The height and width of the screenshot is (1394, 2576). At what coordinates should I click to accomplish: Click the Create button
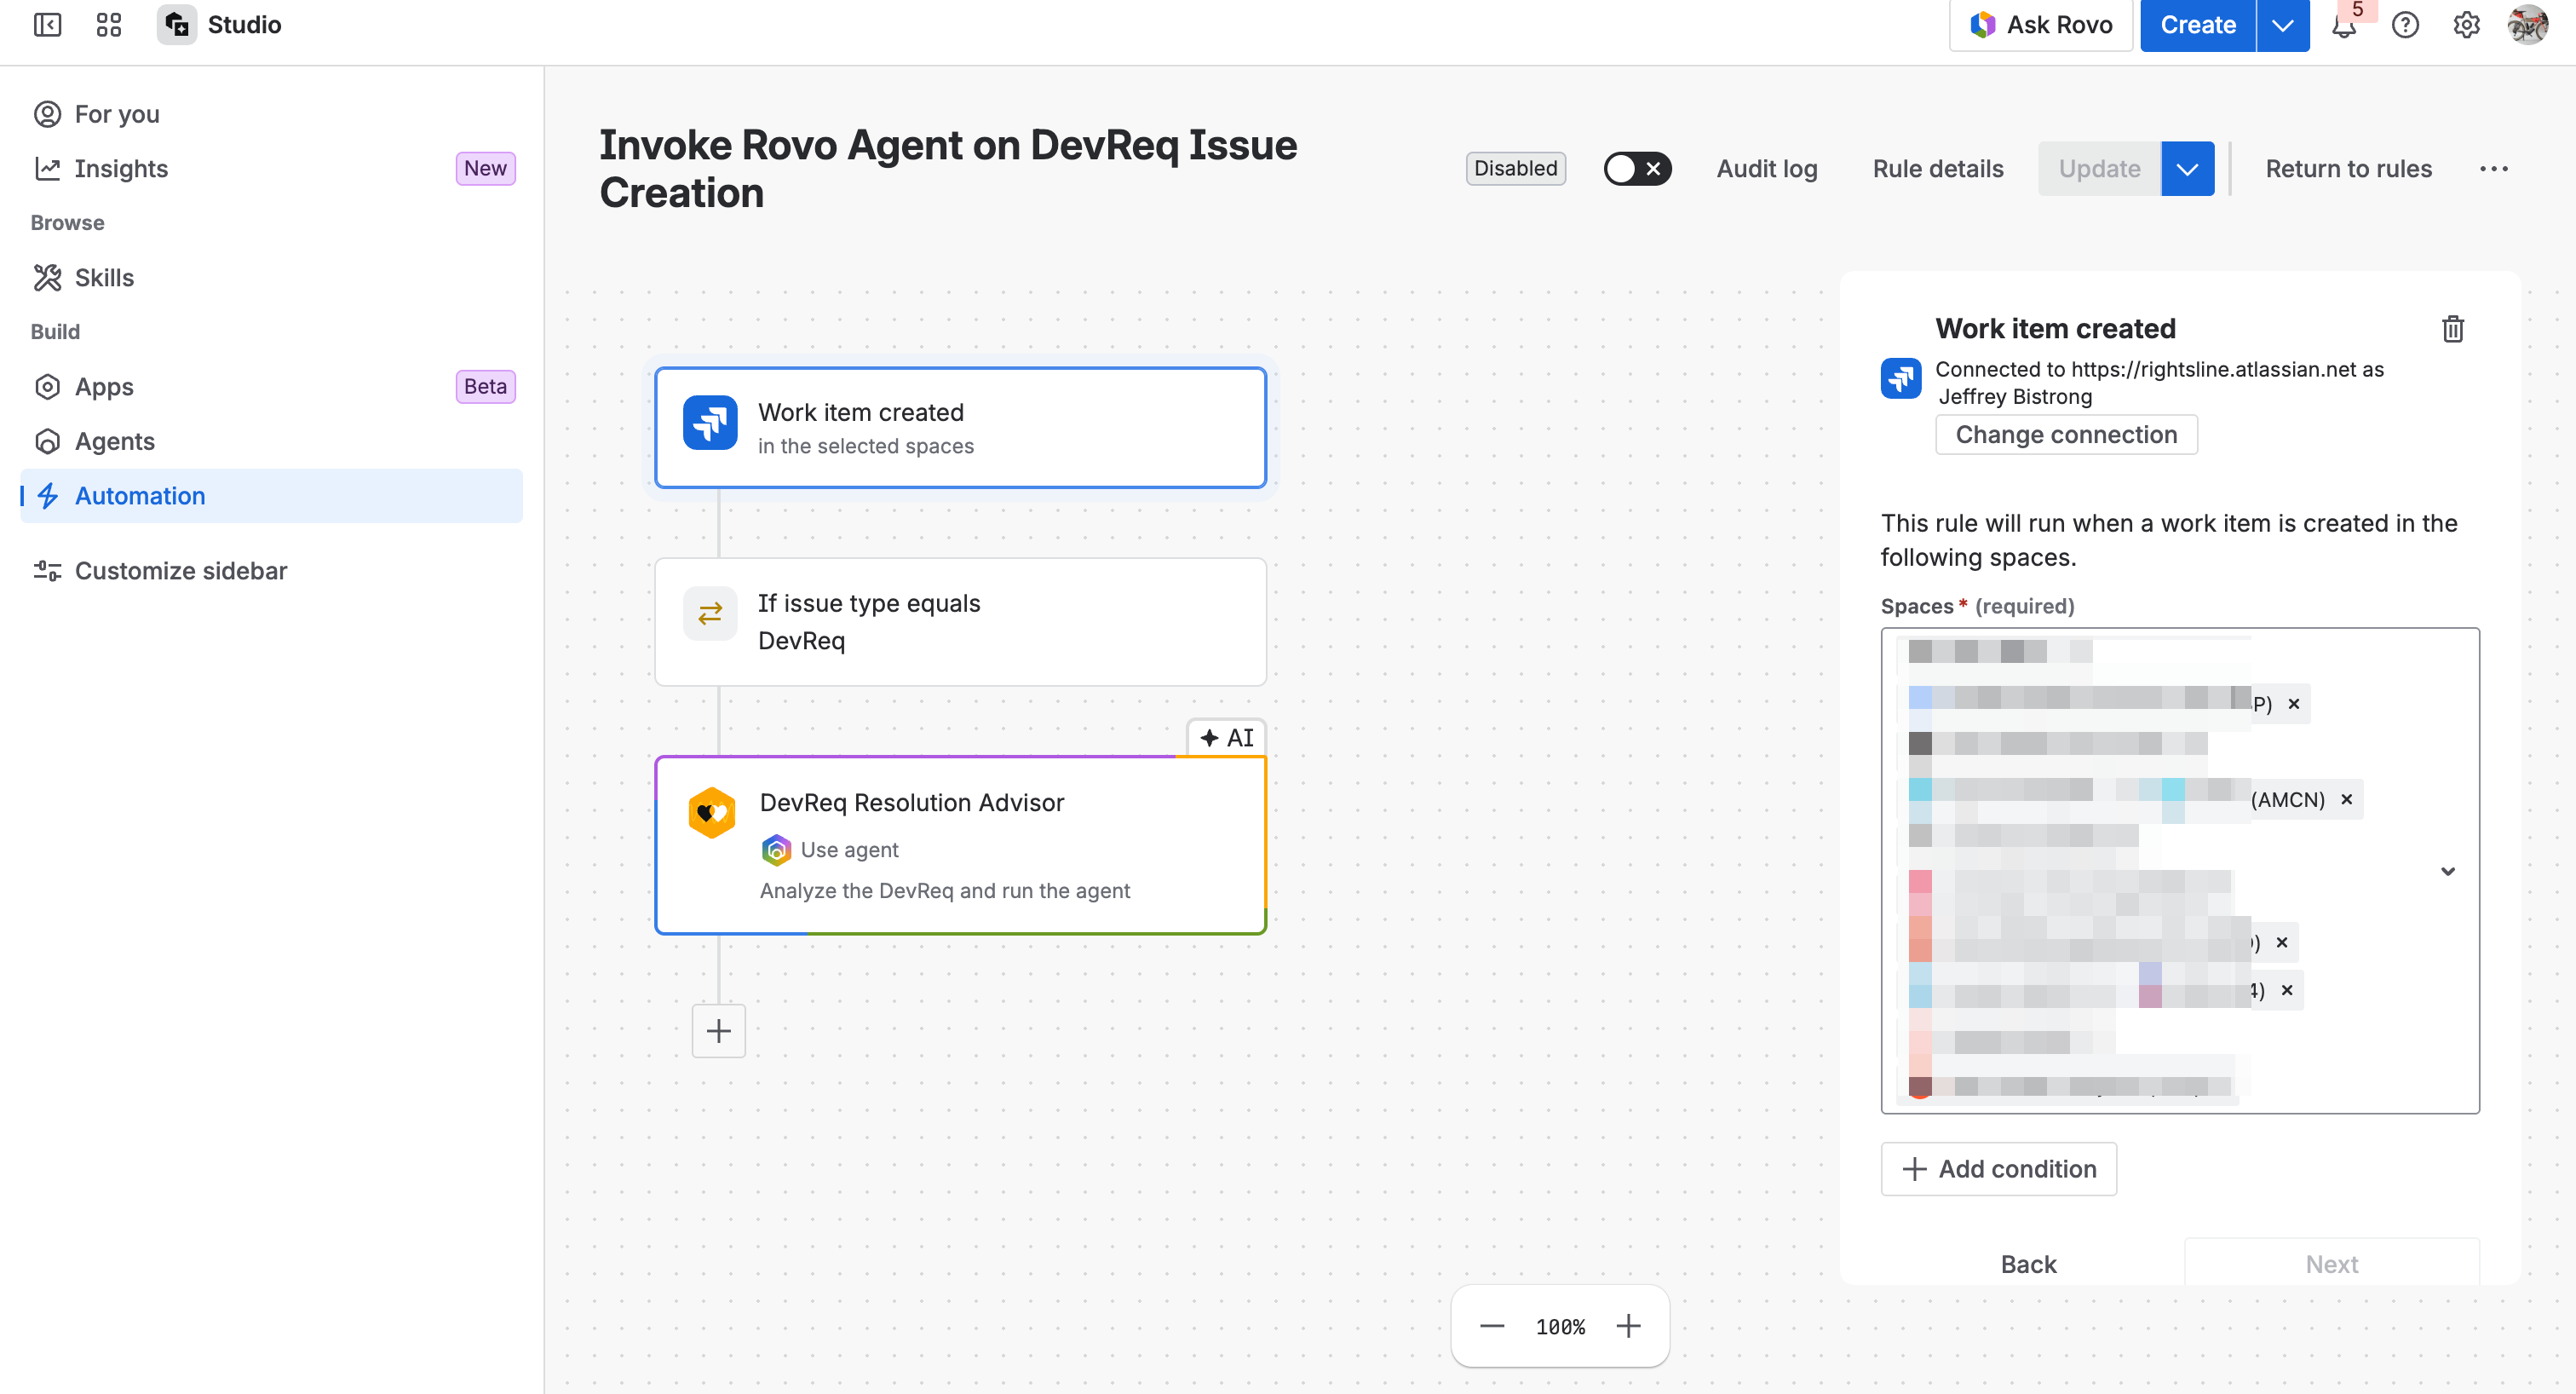[2198, 25]
